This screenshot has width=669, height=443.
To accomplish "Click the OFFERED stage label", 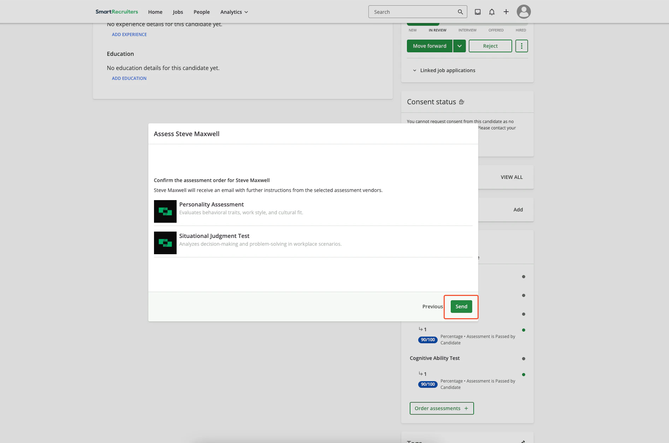I will [x=496, y=30].
